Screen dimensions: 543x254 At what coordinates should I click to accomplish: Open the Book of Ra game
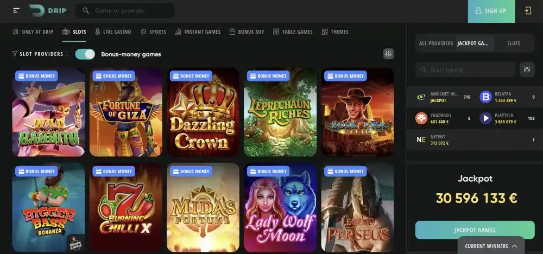[x=357, y=112]
